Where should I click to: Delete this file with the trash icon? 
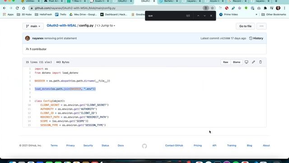pyautogui.click(x=261, y=62)
